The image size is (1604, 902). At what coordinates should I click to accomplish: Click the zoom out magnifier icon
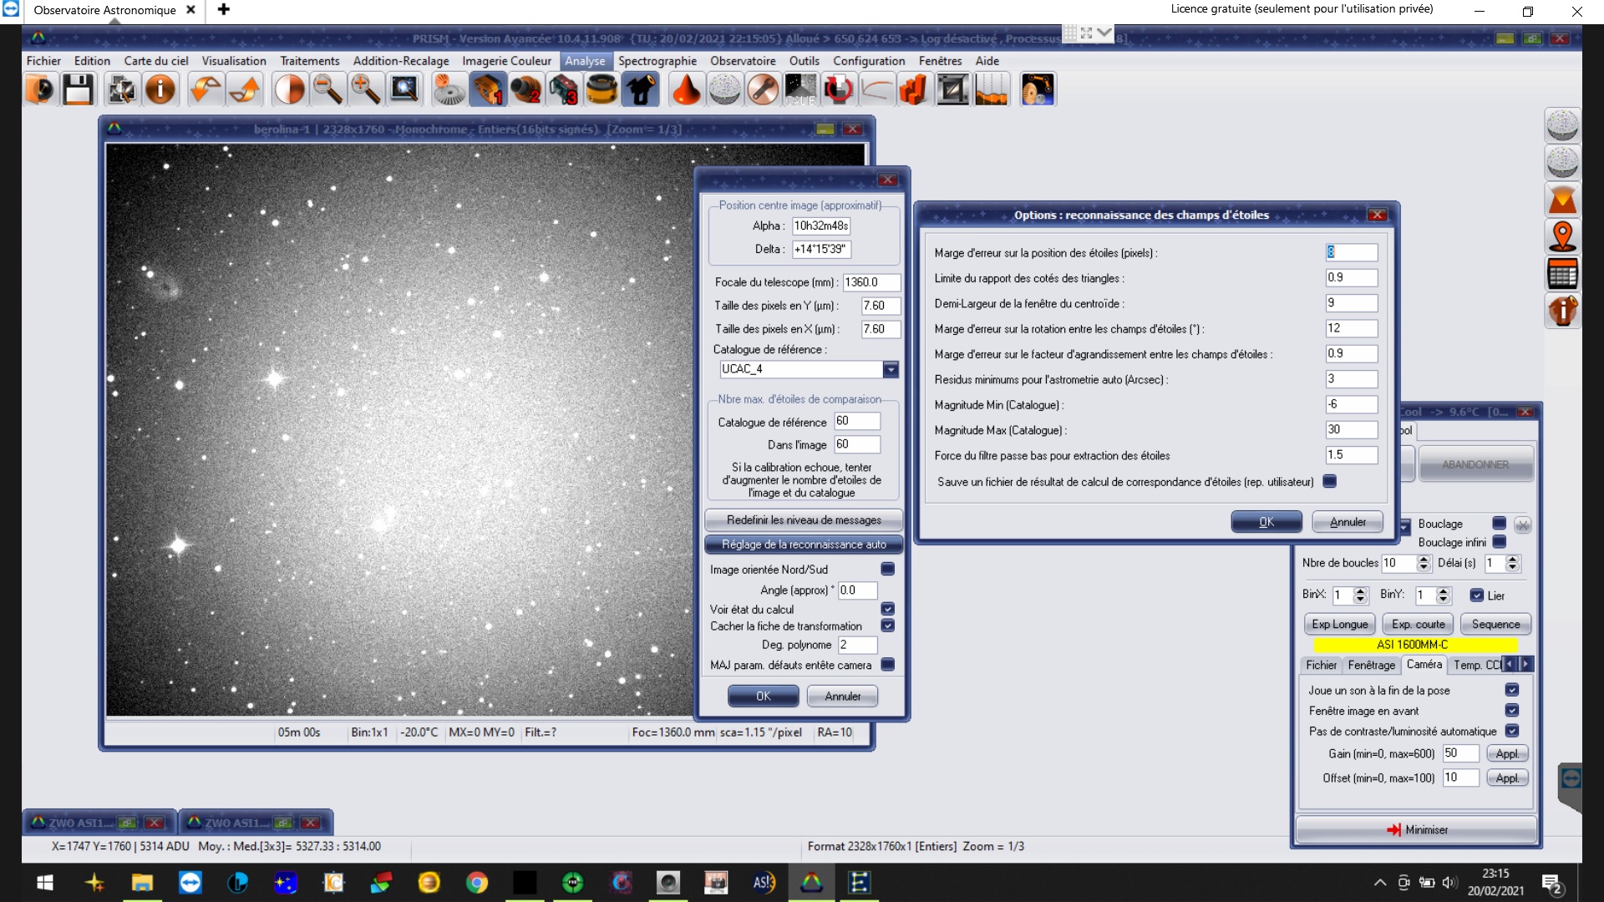(x=327, y=89)
